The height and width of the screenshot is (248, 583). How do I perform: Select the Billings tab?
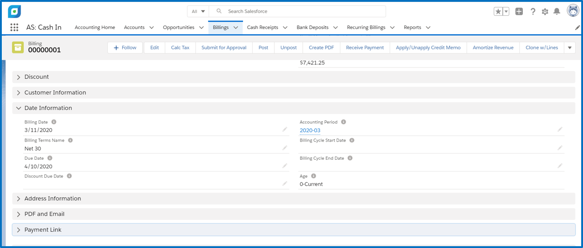220,28
